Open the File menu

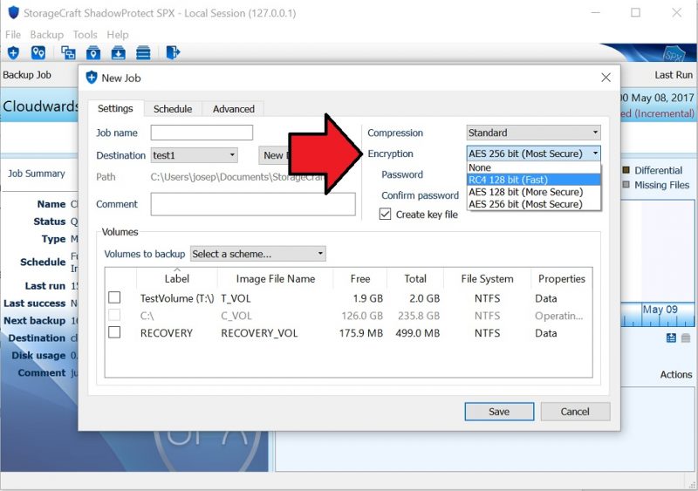click(x=13, y=34)
